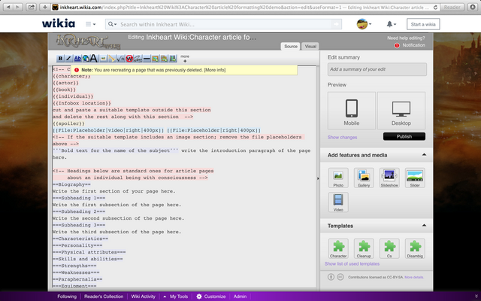Insert an external link via the globe icon

[x=86, y=59]
